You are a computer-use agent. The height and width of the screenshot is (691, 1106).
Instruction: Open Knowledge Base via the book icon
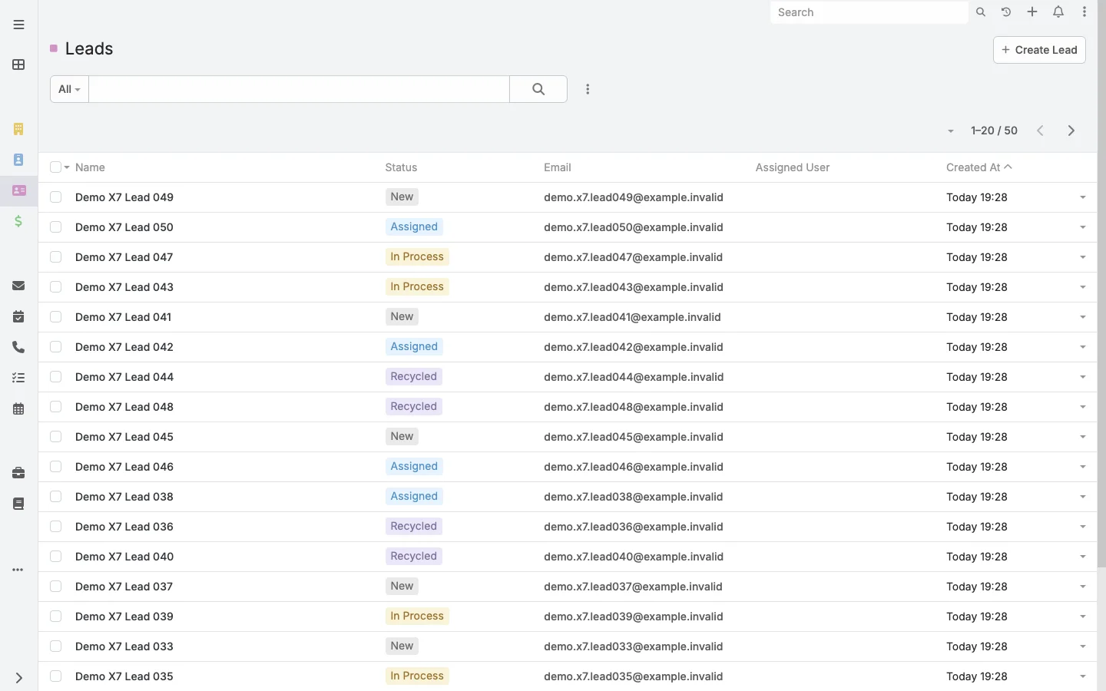[x=18, y=504]
